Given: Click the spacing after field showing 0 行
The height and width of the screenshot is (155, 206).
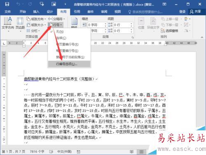Looking at the screenshot, I should pos(122,31).
